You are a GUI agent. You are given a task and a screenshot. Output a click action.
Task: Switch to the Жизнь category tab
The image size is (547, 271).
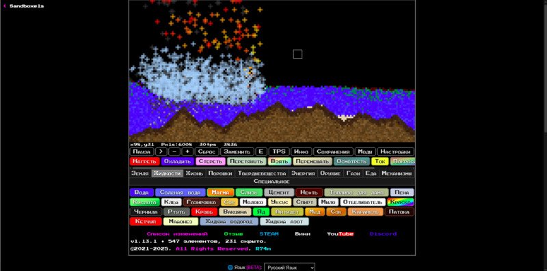click(194, 173)
